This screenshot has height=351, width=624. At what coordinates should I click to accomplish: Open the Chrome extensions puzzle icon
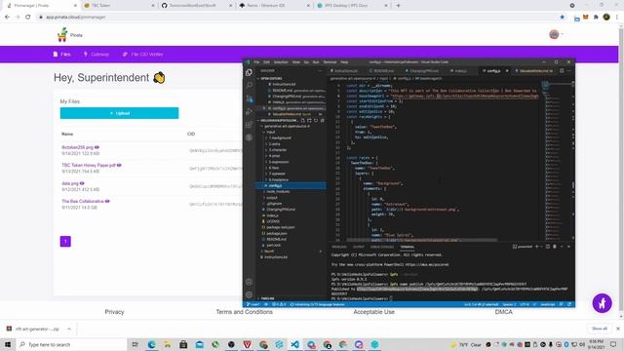pyautogui.click(x=596, y=18)
